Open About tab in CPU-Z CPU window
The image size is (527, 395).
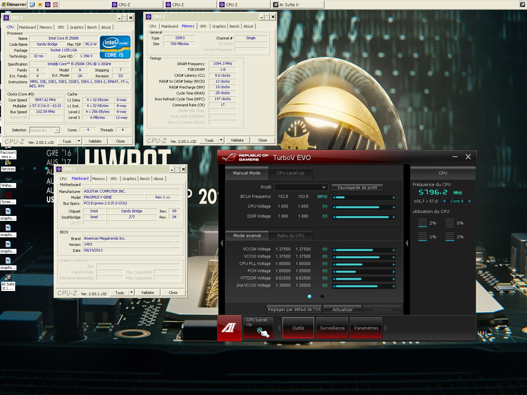(106, 27)
